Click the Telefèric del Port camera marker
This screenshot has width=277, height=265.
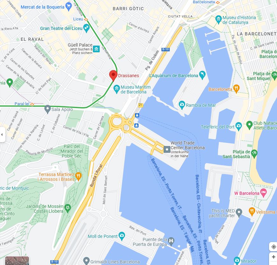click(x=239, y=127)
